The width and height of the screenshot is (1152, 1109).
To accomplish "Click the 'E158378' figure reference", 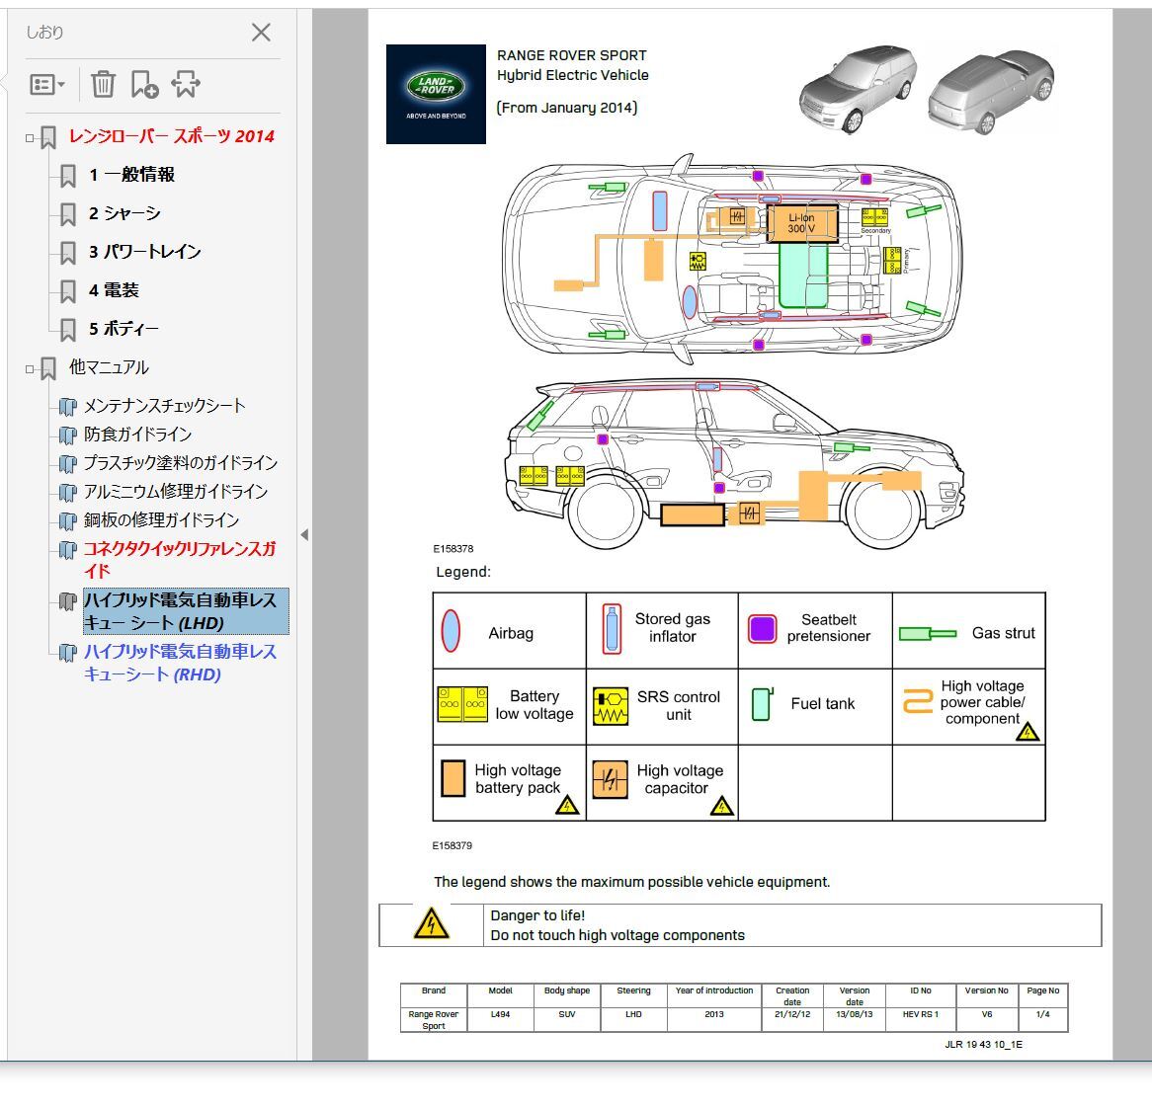I will point(453,549).
